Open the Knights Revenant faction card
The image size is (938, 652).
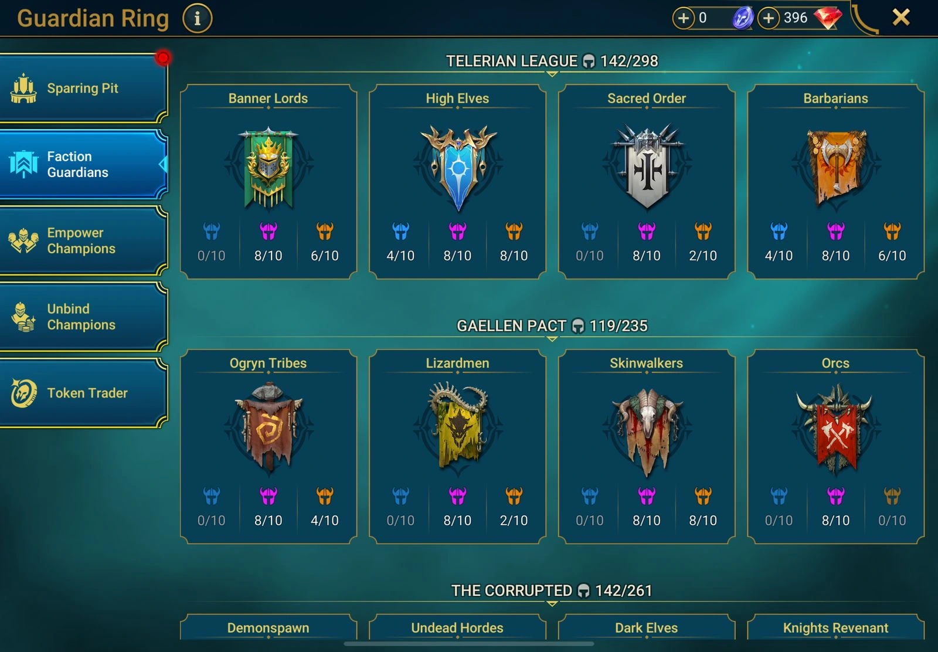tap(836, 627)
